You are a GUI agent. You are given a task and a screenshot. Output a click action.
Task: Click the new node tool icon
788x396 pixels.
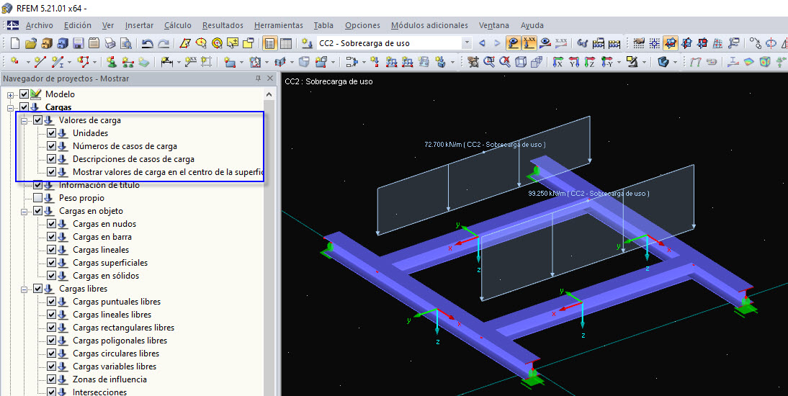(x=15, y=62)
